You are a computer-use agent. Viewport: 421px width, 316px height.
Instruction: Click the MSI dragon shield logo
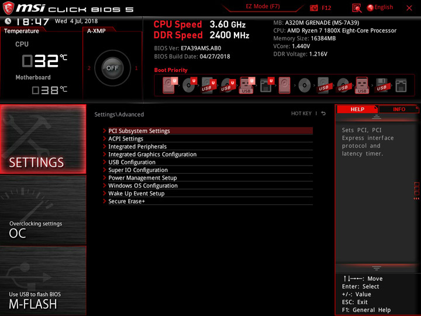pyautogui.click(x=8, y=8)
